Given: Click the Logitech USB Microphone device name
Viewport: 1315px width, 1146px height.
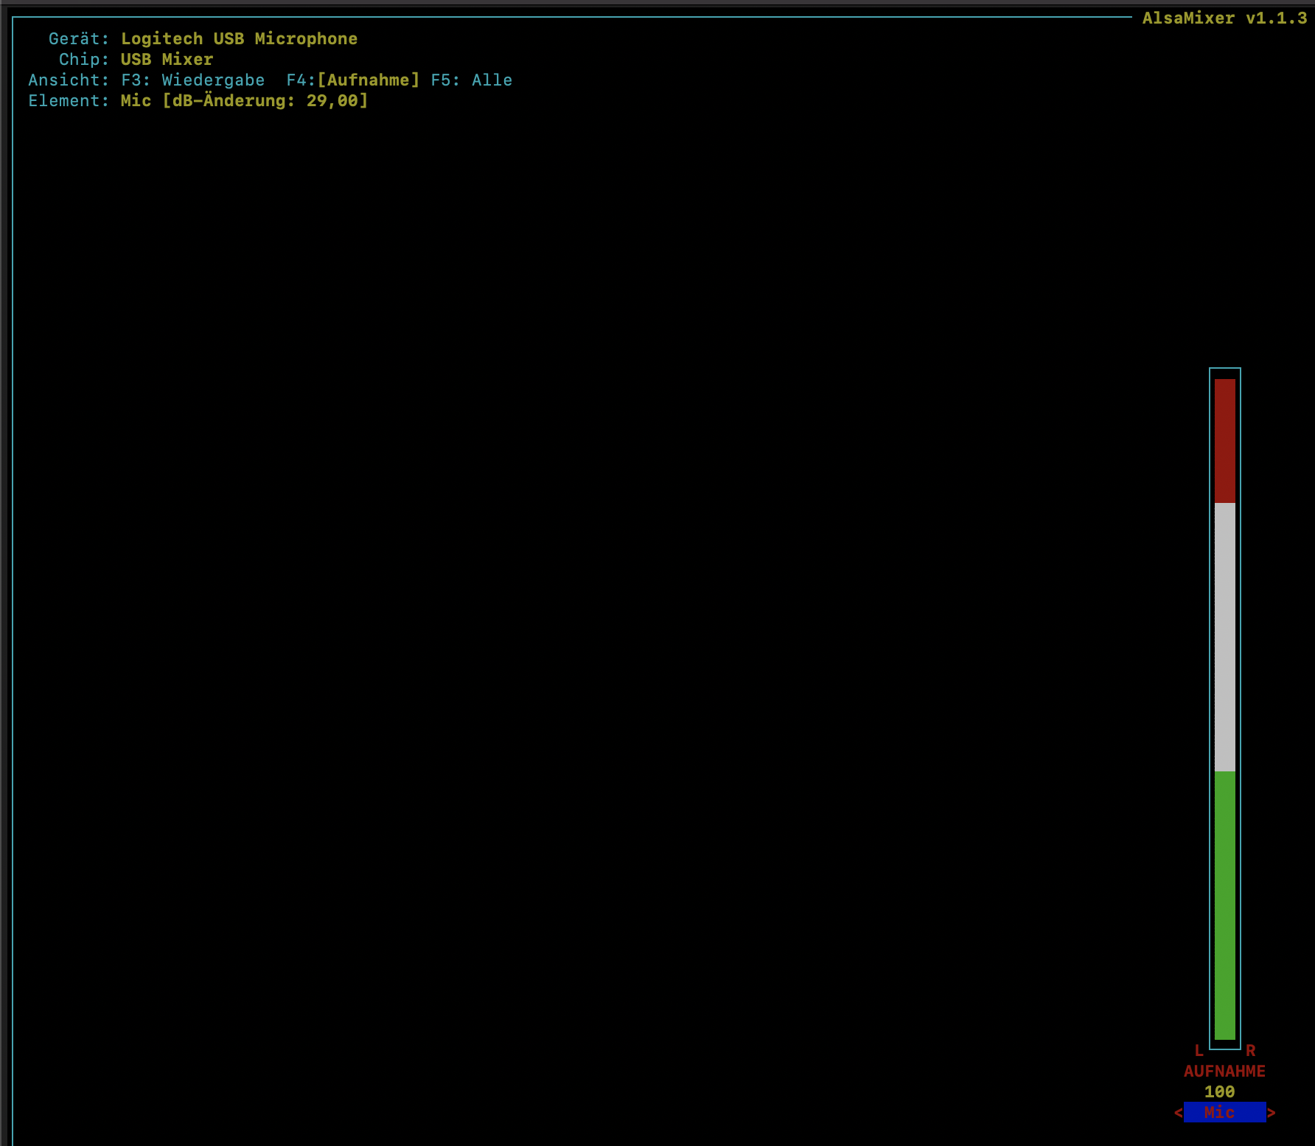Looking at the screenshot, I should click(240, 39).
